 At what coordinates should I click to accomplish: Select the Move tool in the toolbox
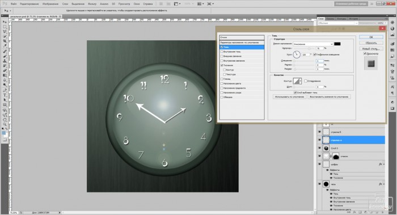click(x=5, y=22)
